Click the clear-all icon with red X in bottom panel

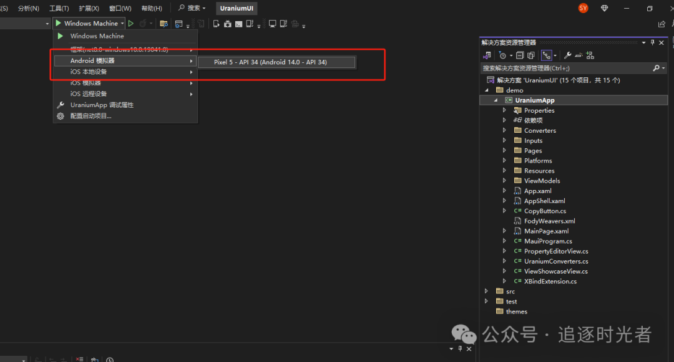click(79, 359)
